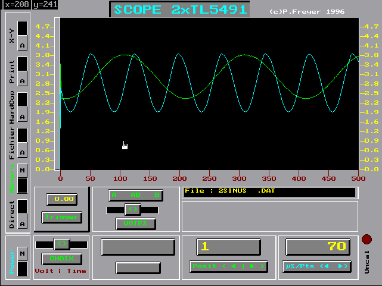Screen dimensions: 382x286
Task: Toggle the Power switch knob marked M
Action: click(x=22, y=253)
